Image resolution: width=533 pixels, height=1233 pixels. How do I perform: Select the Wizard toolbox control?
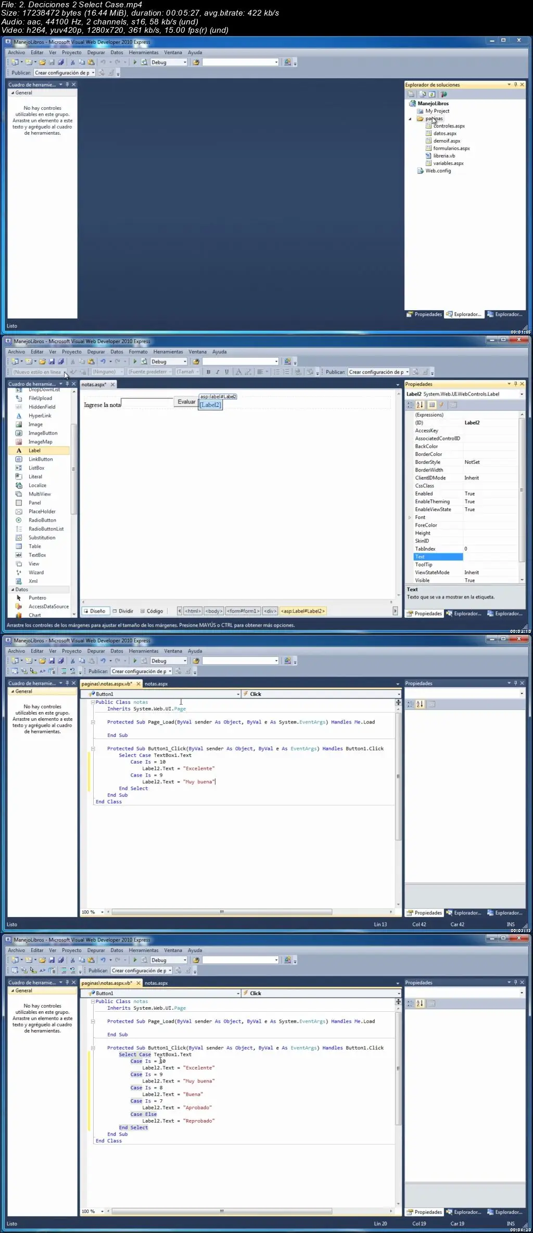click(x=39, y=573)
